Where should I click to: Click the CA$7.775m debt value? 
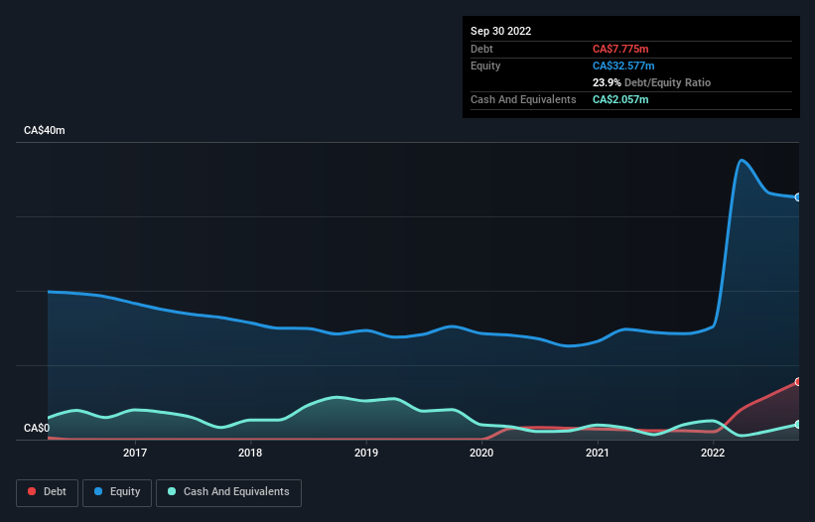[620, 49]
